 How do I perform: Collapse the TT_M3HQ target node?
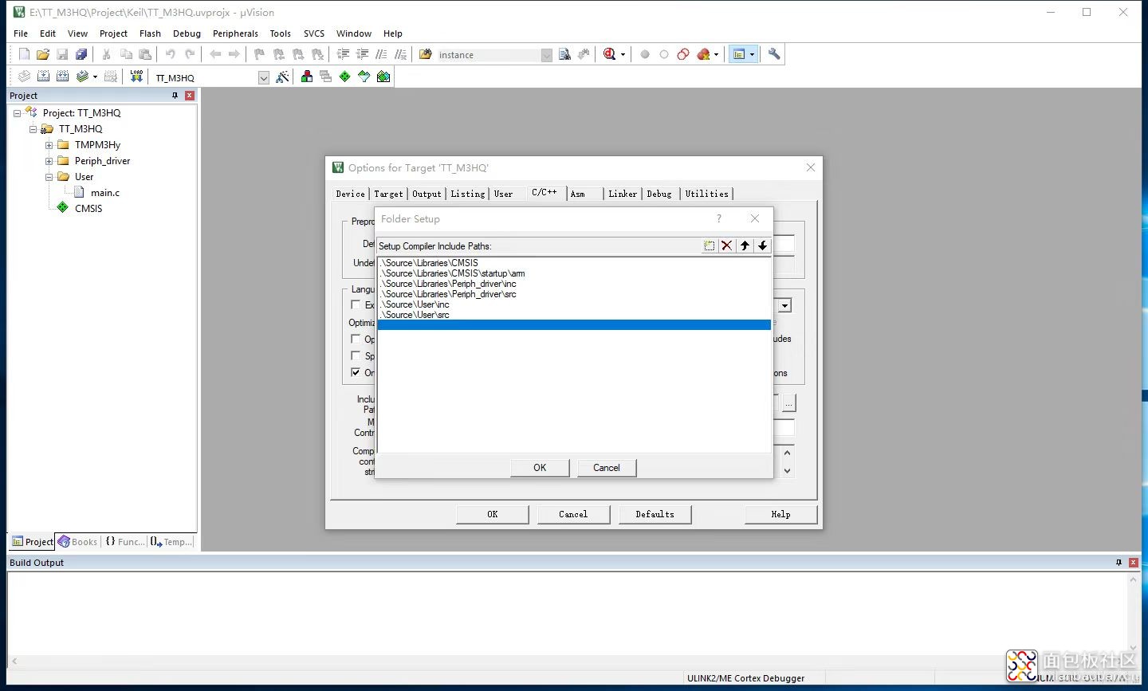click(x=33, y=129)
